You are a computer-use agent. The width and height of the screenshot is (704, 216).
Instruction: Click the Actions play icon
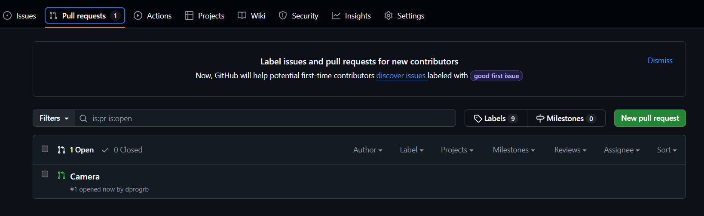pos(138,16)
